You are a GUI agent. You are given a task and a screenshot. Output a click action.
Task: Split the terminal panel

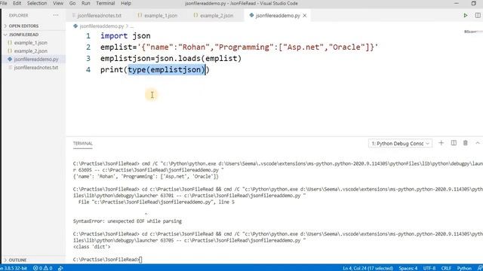[x=454, y=143]
